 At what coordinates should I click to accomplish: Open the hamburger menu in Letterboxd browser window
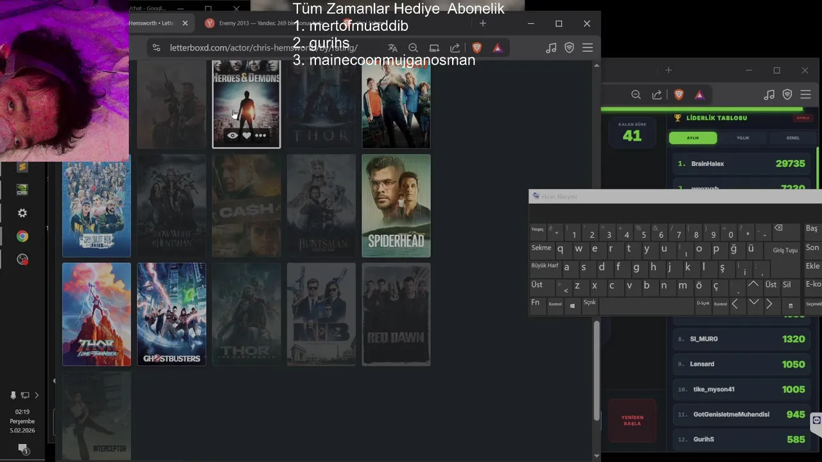point(587,48)
